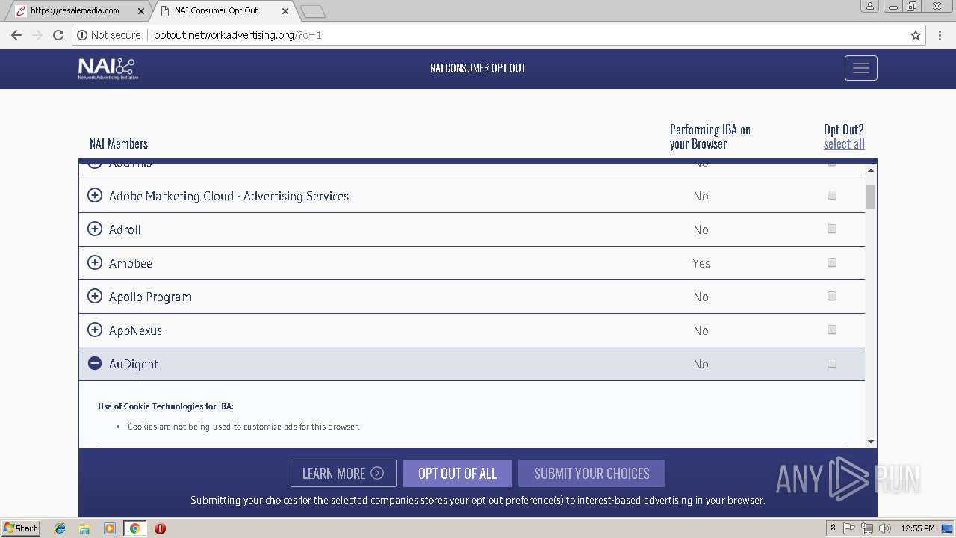Open Chrome user profile button

pyautogui.click(x=870, y=6)
